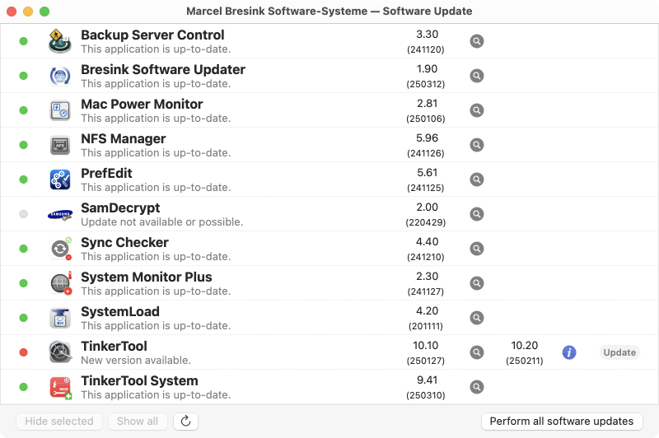Select the TinkerTool System row title
The width and height of the screenshot is (659, 438).
tap(139, 380)
